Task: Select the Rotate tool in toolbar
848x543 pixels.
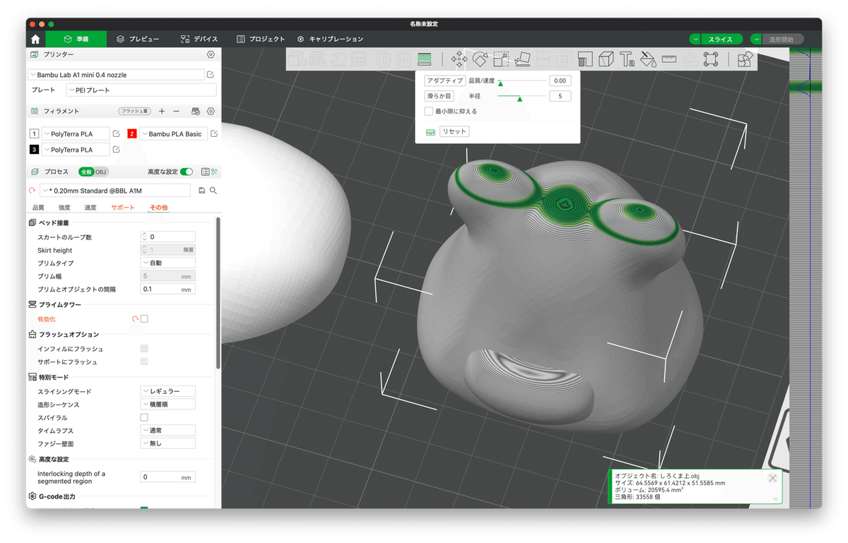Action: point(480,59)
